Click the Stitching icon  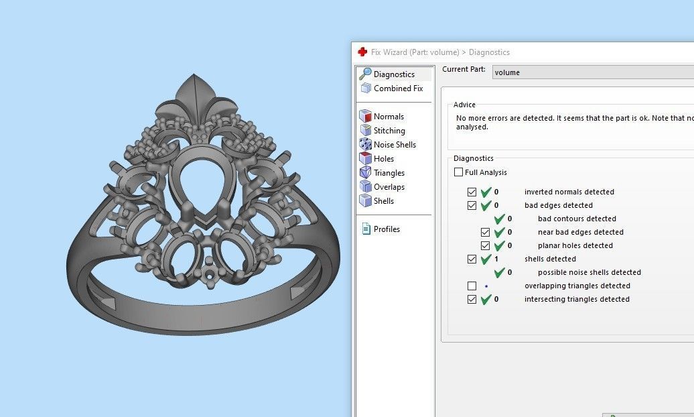click(x=366, y=130)
